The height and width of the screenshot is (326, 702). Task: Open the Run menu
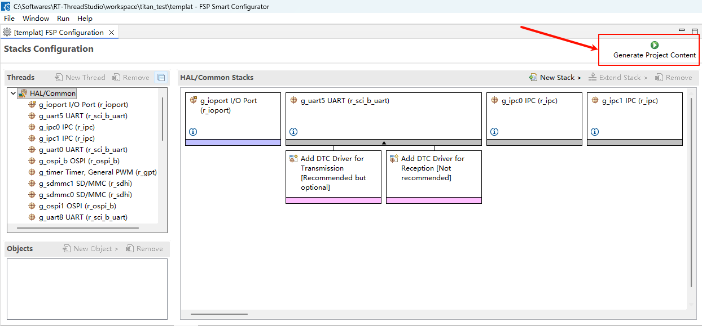[63, 19]
